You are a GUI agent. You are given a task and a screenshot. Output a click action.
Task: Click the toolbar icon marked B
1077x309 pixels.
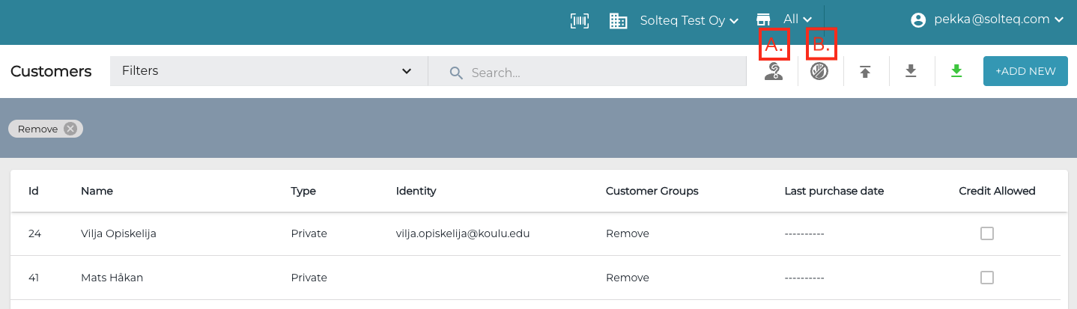pos(819,72)
